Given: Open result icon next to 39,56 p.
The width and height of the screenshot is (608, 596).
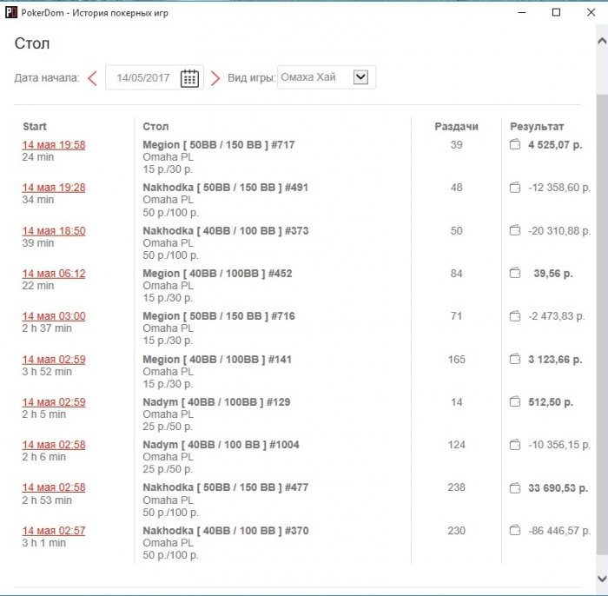Looking at the screenshot, I should pyautogui.click(x=514, y=274).
